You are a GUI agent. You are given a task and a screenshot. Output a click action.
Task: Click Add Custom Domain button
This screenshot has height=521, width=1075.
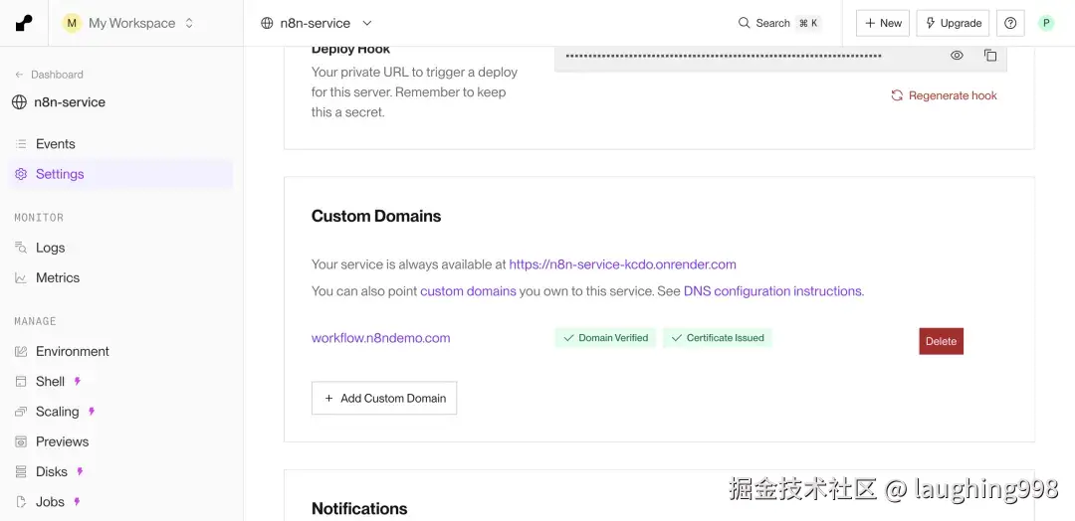coord(384,398)
